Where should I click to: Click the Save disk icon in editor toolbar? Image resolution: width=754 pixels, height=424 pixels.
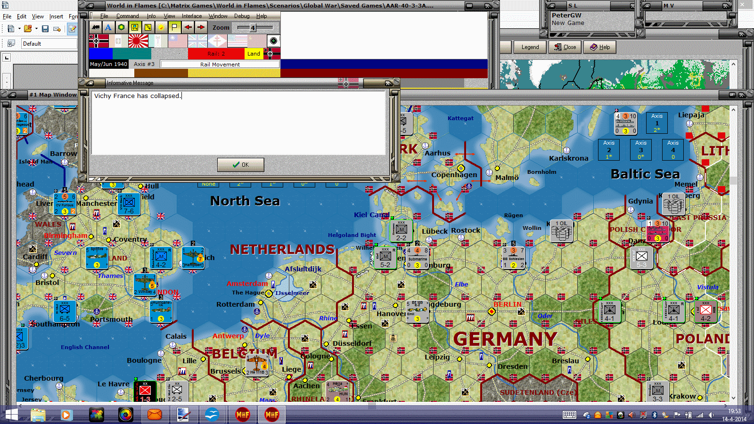tap(45, 29)
